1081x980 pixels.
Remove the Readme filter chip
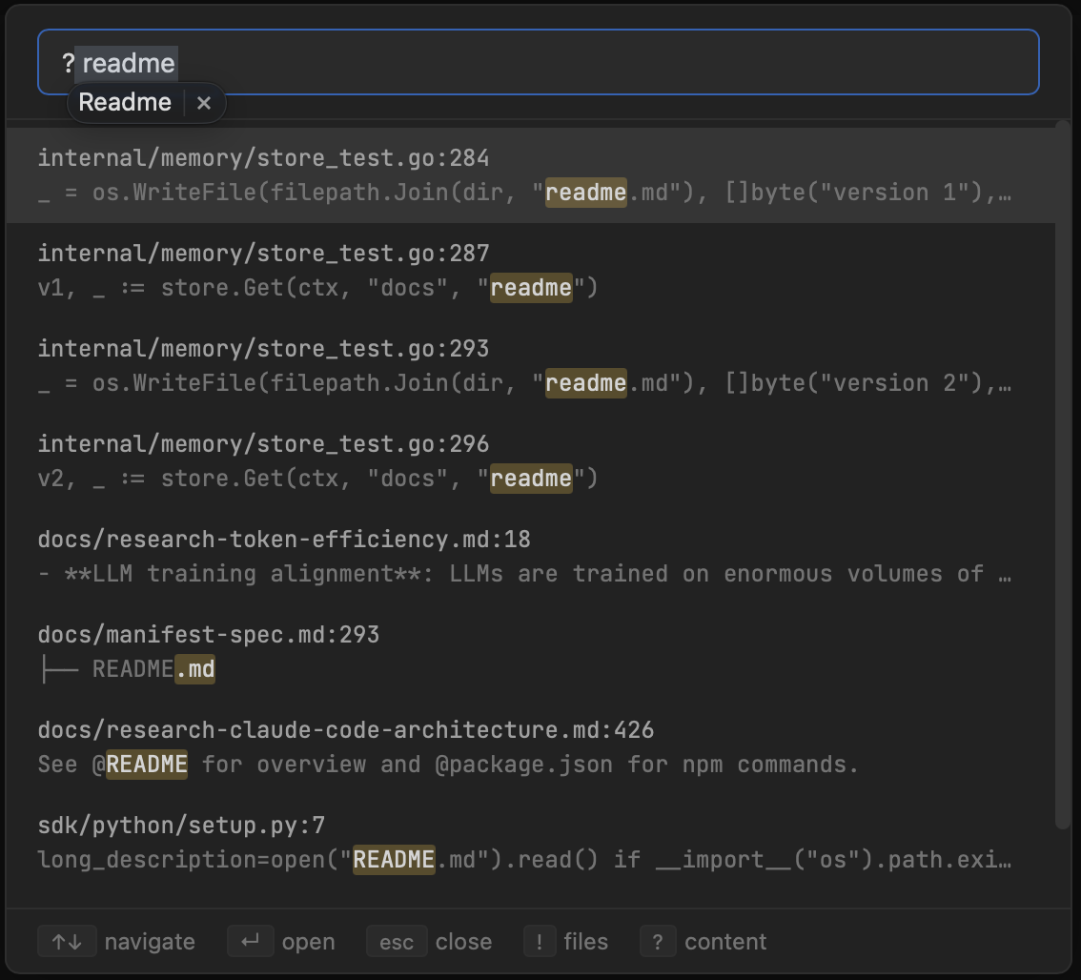[204, 103]
